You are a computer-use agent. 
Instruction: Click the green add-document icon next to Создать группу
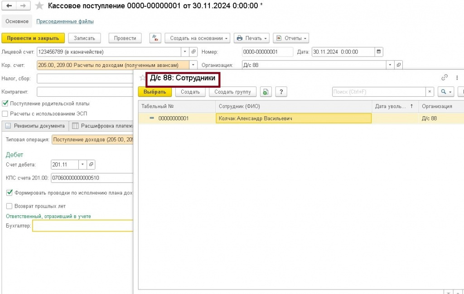[266, 92]
